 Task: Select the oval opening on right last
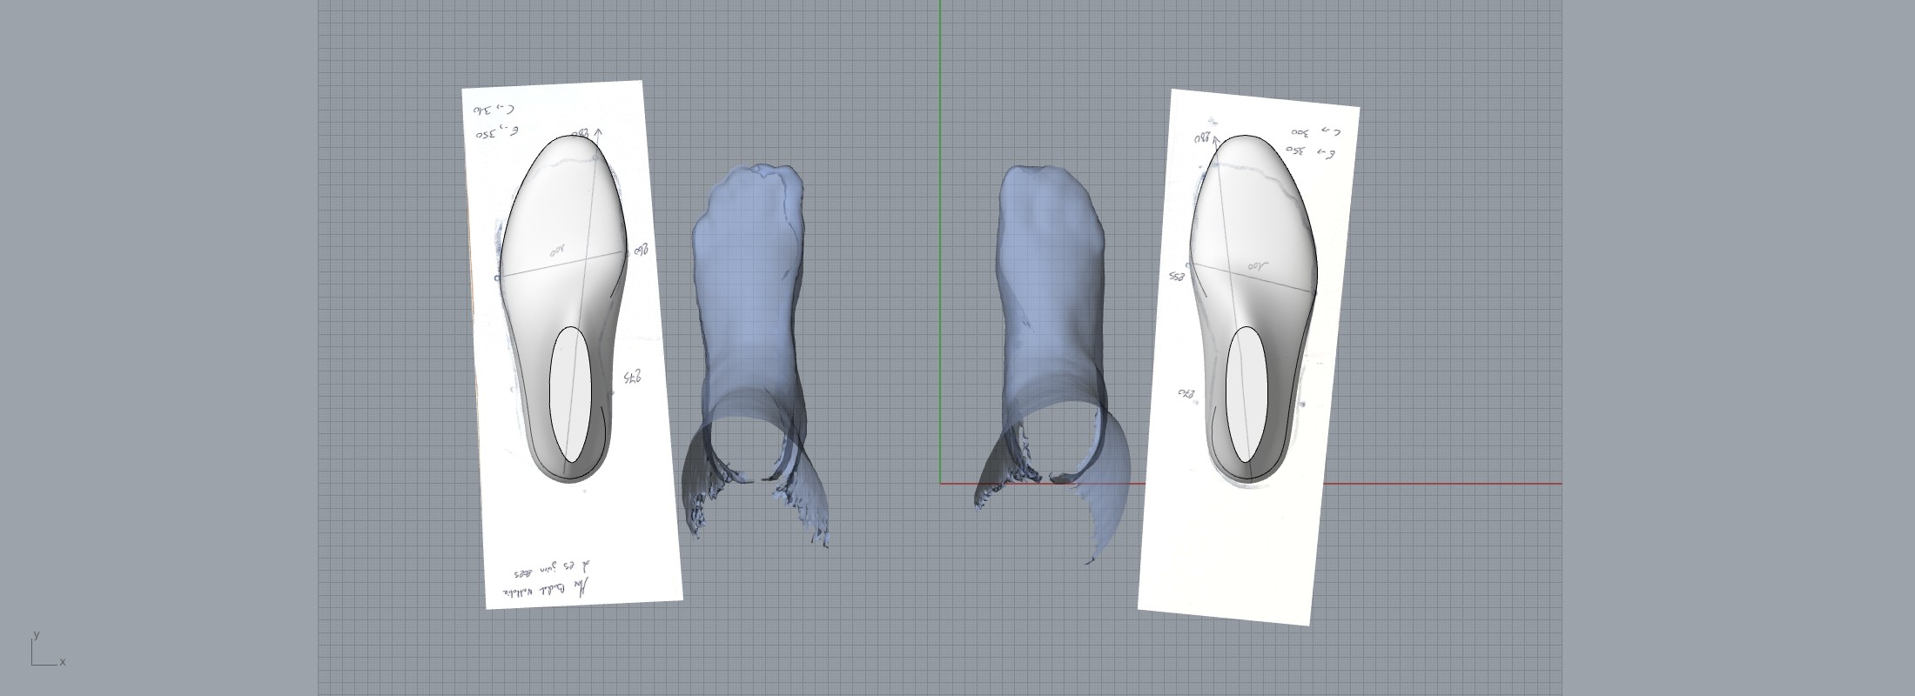(1246, 394)
